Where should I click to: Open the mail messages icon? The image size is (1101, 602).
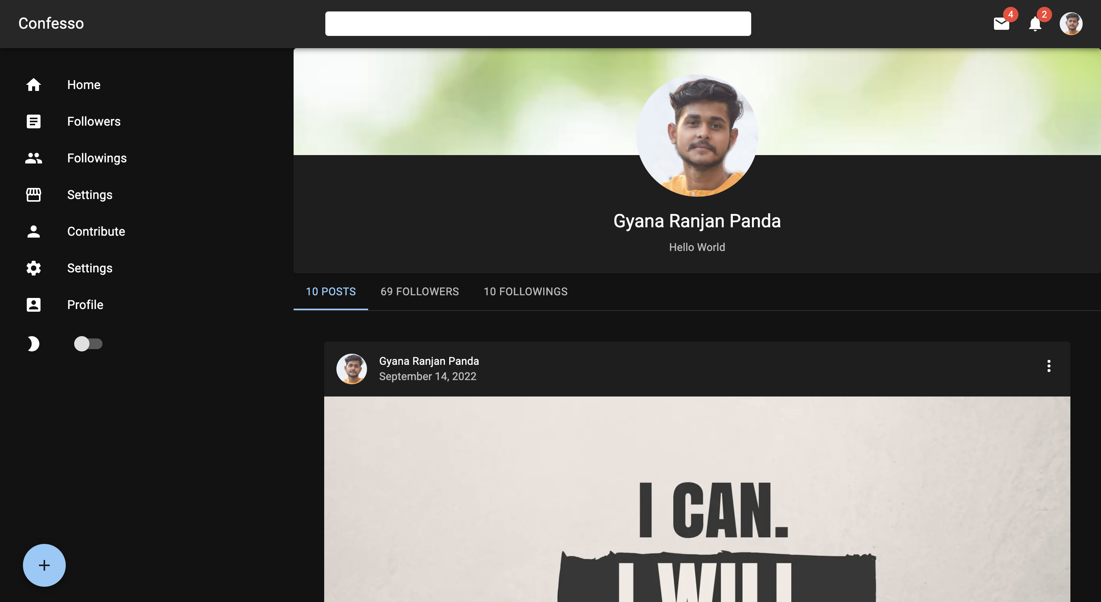1001,24
